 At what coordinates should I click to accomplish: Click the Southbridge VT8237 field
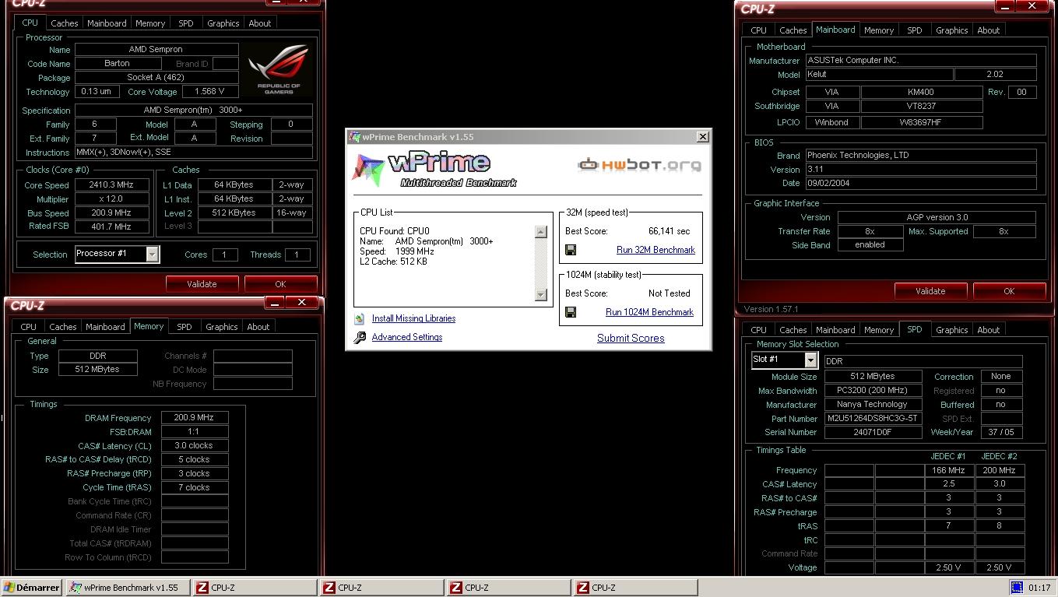[x=921, y=106]
